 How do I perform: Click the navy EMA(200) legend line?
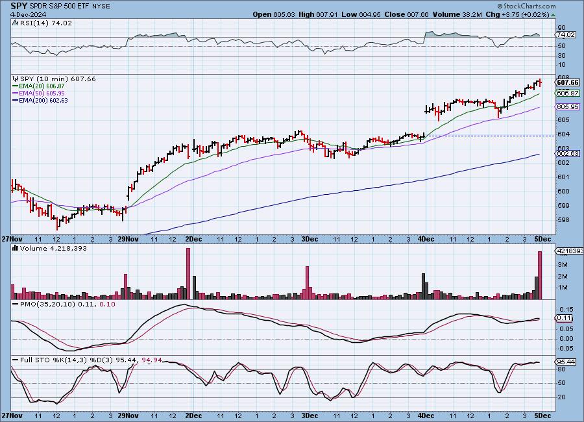[16, 100]
